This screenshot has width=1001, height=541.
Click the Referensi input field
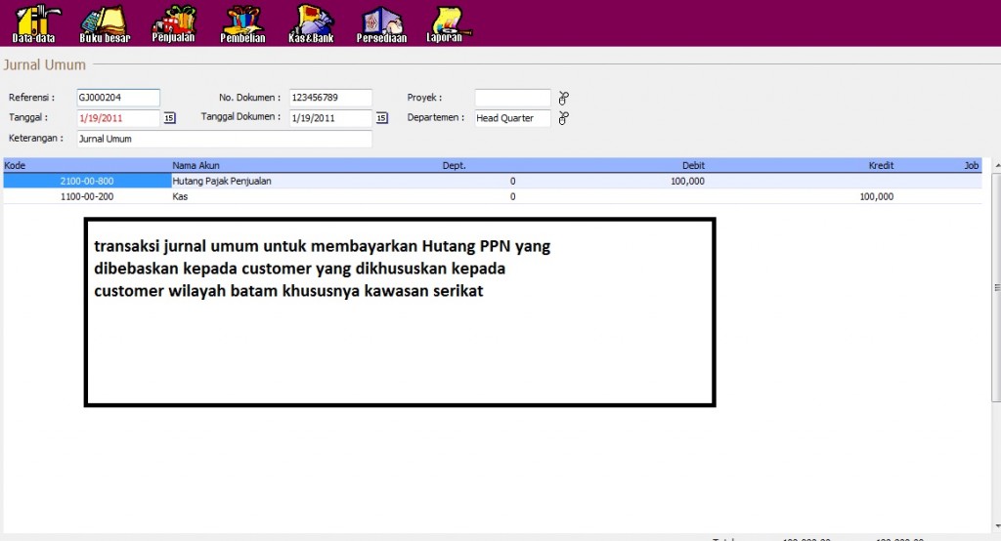pyautogui.click(x=117, y=98)
